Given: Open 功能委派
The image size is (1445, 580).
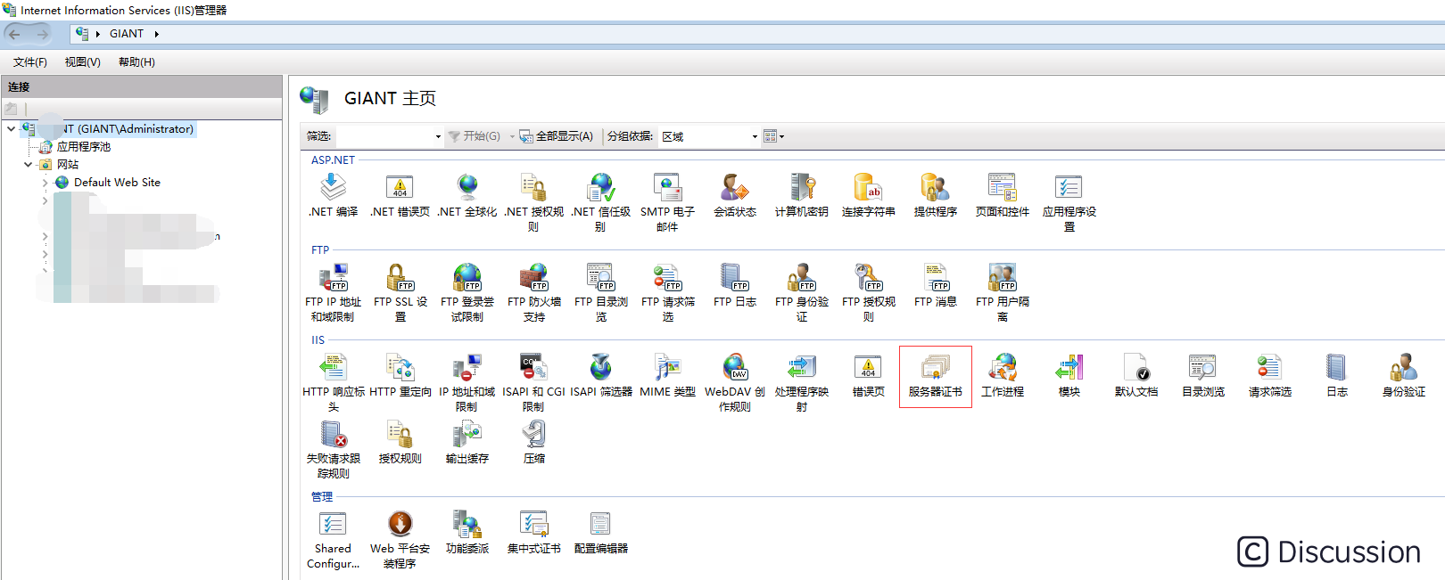Looking at the screenshot, I should 467,532.
